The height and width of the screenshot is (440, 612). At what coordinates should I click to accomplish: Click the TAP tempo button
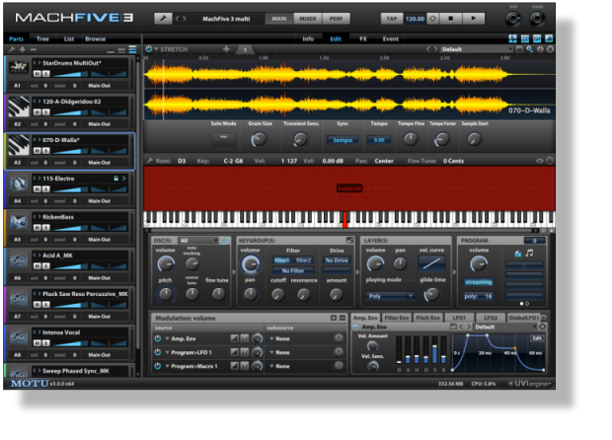click(391, 18)
